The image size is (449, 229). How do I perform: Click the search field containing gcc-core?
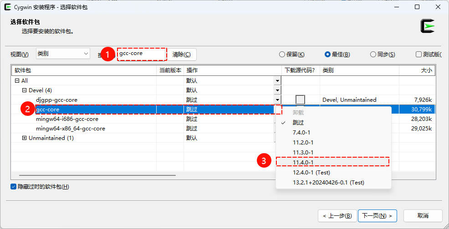[142, 54]
